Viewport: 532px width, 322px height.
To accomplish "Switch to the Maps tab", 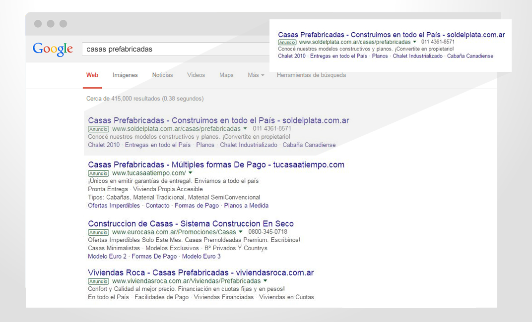I will [x=226, y=75].
